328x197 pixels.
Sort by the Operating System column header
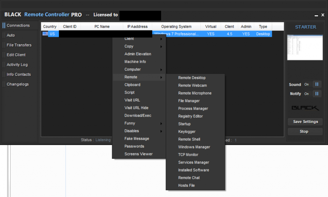click(x=176, y=27)
